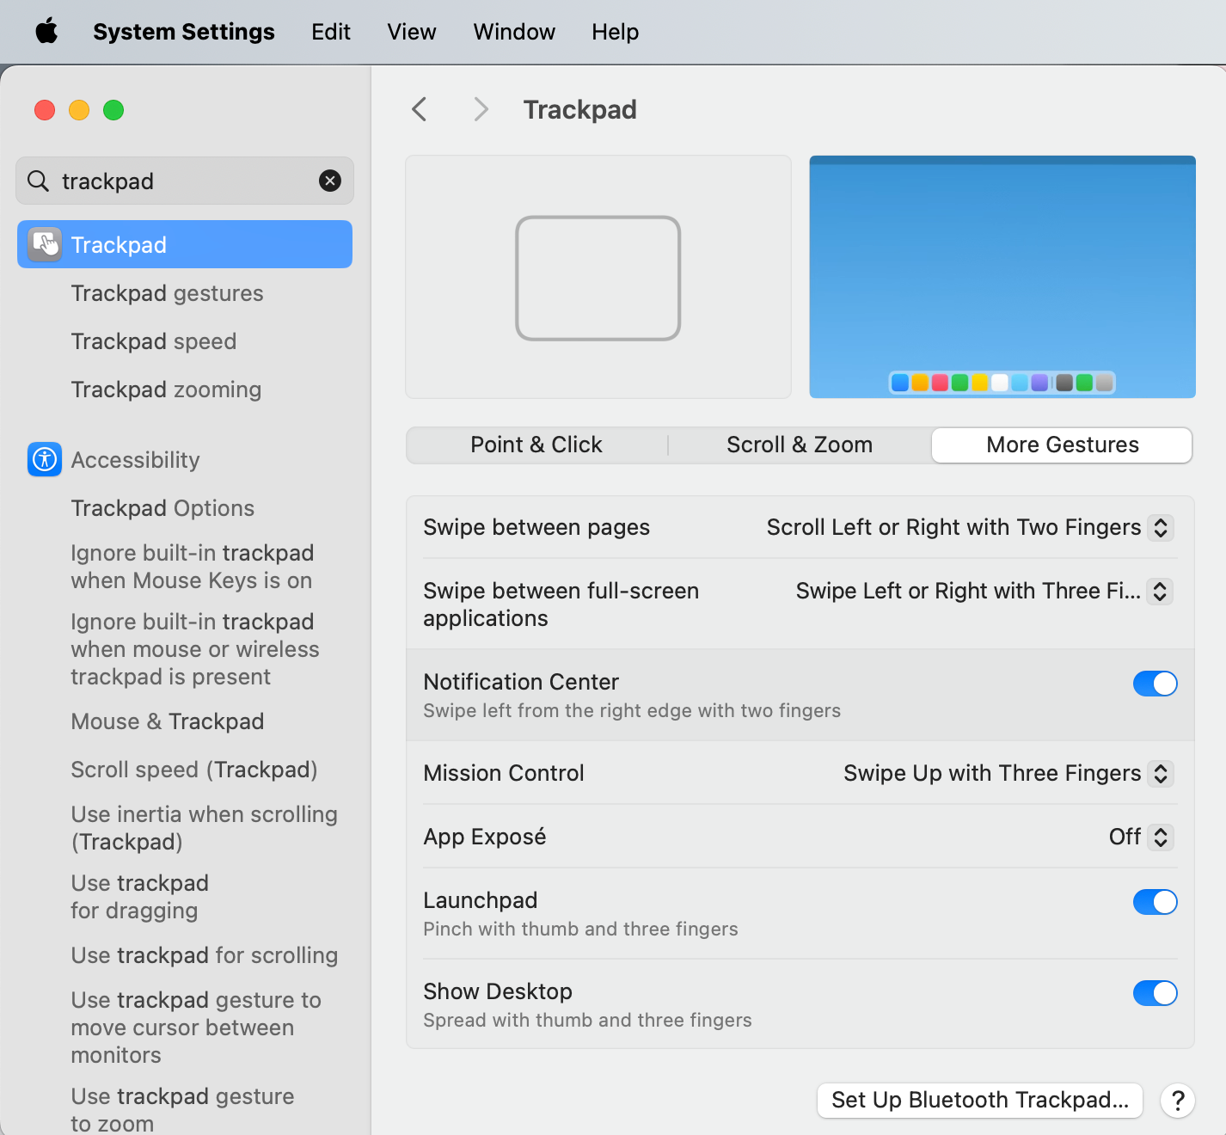This screenshot has height=1135, width=1226.
Task: Switch to the Scroll & Zoom tab
Action: (800, 445)
